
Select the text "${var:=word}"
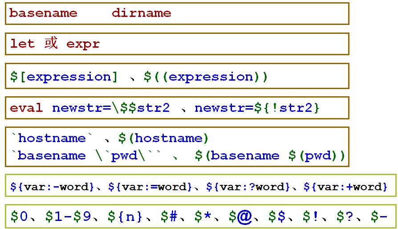(x=150, y=187)
